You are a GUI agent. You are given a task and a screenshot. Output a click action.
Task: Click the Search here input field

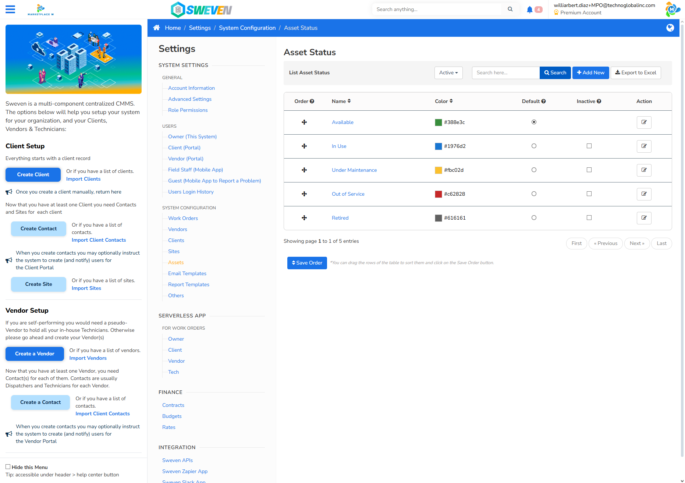point(506,73)
